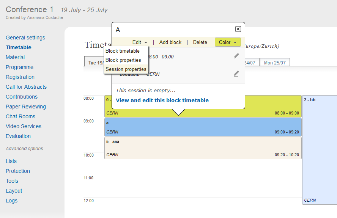
Task: Select the Tue 19 day tab
Action: point(94,63)
